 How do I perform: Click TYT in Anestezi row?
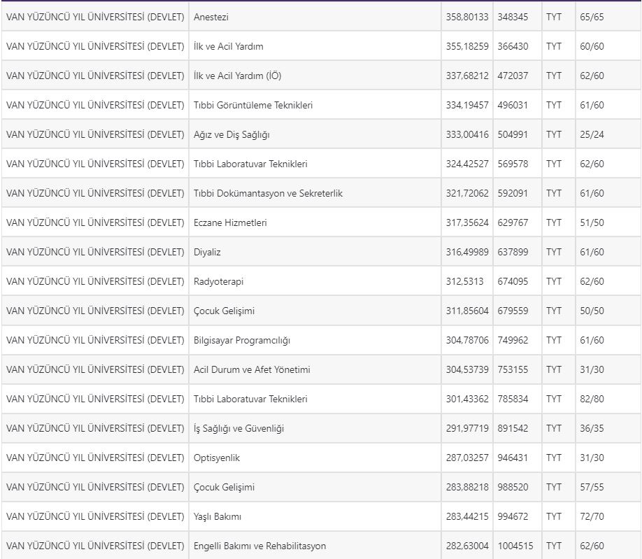click(x=554, y=17)
